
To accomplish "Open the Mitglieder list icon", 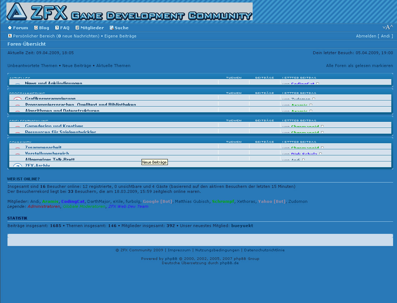I will point(77,28).
